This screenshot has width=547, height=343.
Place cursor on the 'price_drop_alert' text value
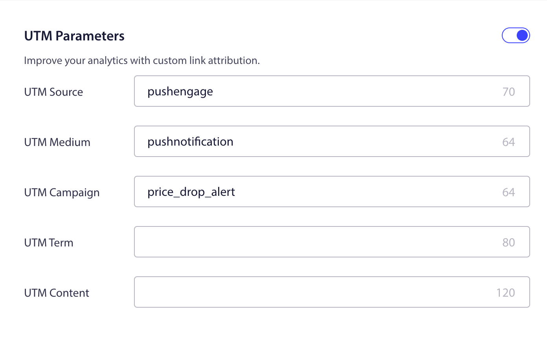[x=191, y=192]
